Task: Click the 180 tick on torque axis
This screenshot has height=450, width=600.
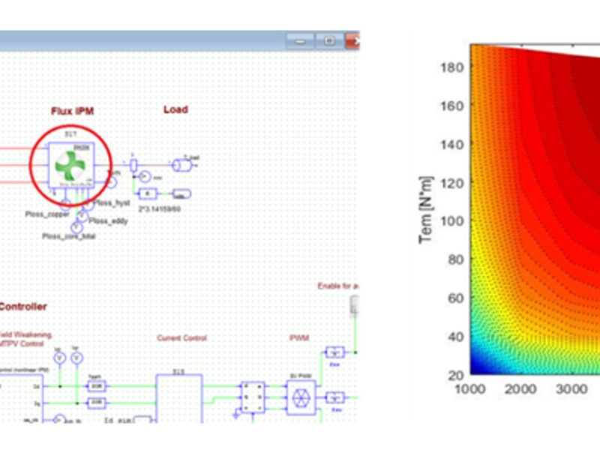Action: pyautogui.click(x=452, y=67)
